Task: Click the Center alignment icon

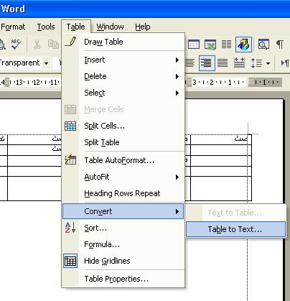Action: tap(190, 63)
